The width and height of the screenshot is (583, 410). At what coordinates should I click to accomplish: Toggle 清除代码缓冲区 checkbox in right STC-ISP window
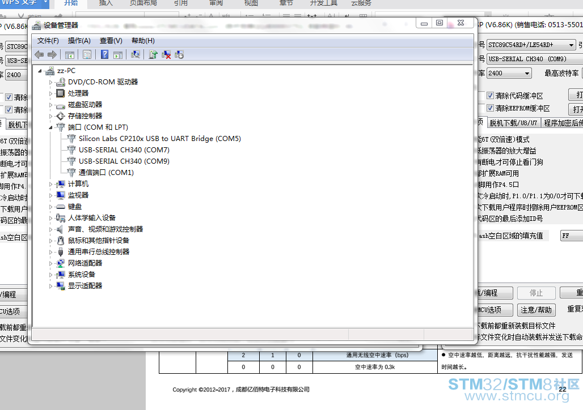tap(490, 96)
